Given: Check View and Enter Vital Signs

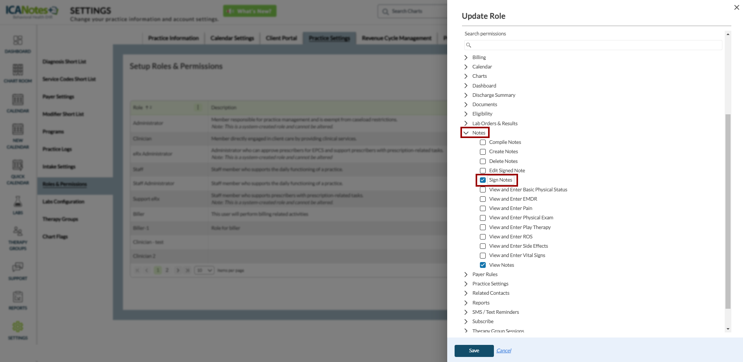Looking at the screenshot, I should coord(483,255).
